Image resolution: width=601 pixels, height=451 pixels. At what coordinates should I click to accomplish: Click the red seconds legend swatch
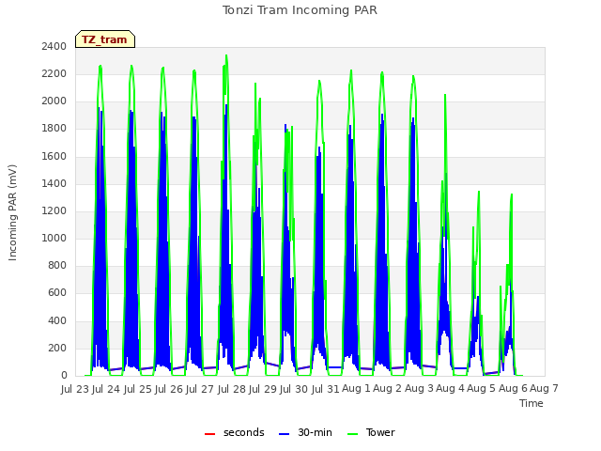point(209,433)
